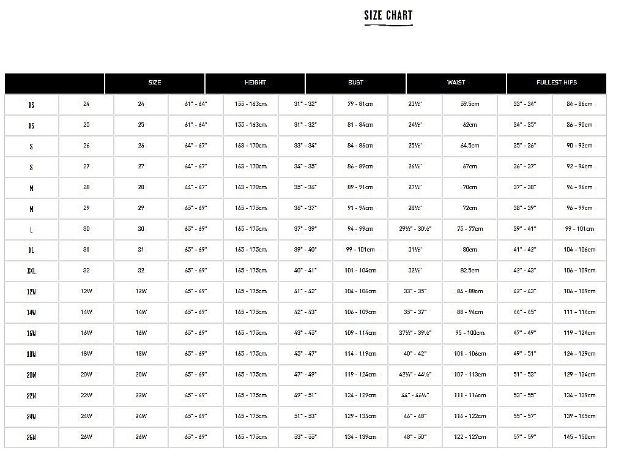Image resolution: width=624 pixels, height=456 pixels.
Task: Select the FULLEST HIPS column header
Action: 557,83
